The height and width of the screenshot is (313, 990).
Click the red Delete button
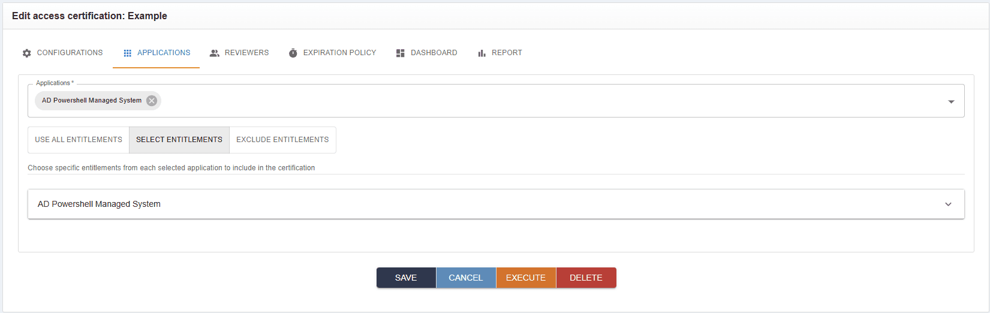point(586,278)
